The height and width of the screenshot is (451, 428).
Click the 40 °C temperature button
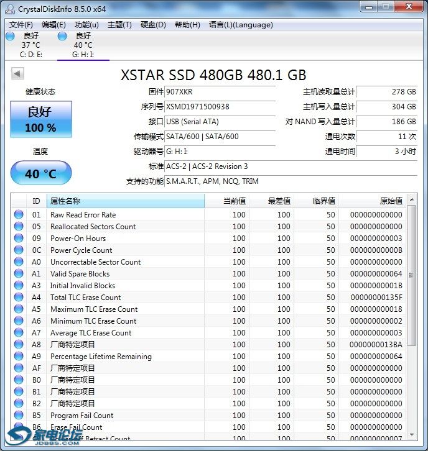coord(41,173)
